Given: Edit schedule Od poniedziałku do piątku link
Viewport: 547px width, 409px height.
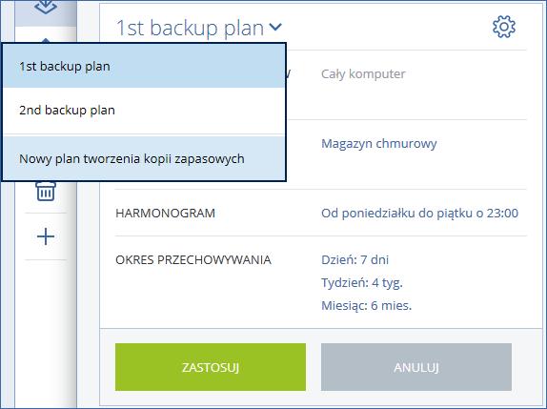Looking at the screenshot, I should tap(419, 214).
